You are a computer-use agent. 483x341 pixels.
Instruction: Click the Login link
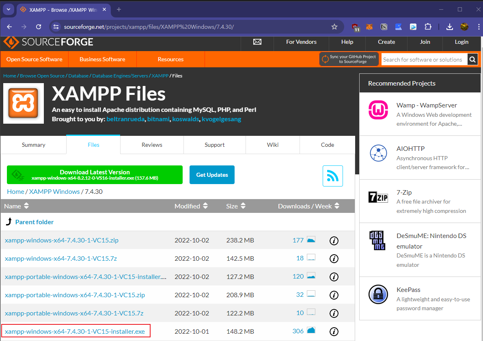click(x=461, y=42)
